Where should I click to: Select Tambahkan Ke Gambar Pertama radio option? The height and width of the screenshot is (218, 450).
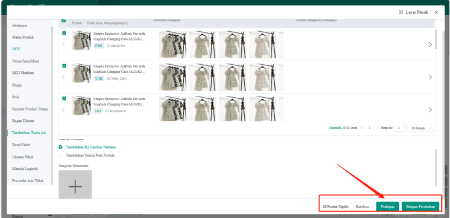(60, 147)
